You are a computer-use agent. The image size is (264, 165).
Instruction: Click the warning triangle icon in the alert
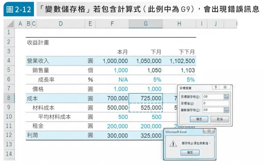coord(173,143)
